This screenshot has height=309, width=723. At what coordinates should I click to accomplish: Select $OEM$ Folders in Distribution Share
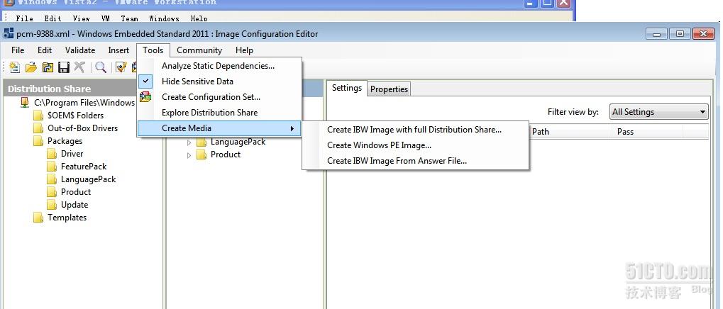pyautogui.click(x=76, y=115)
